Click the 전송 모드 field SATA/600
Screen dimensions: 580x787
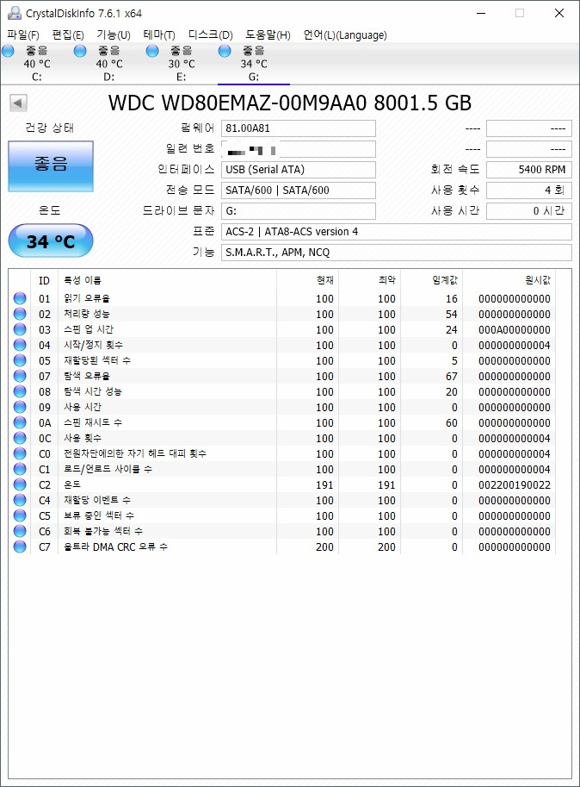click(x=299, y=191)
